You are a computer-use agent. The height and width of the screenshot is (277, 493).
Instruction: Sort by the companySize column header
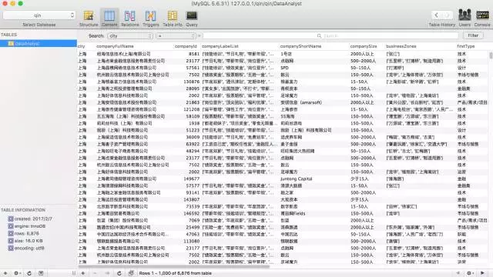(364, 46)
